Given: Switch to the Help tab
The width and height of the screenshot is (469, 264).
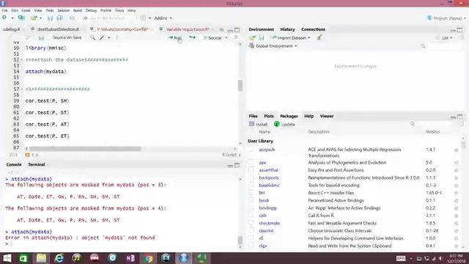Looking at the screenshot, I should (309, 116).
